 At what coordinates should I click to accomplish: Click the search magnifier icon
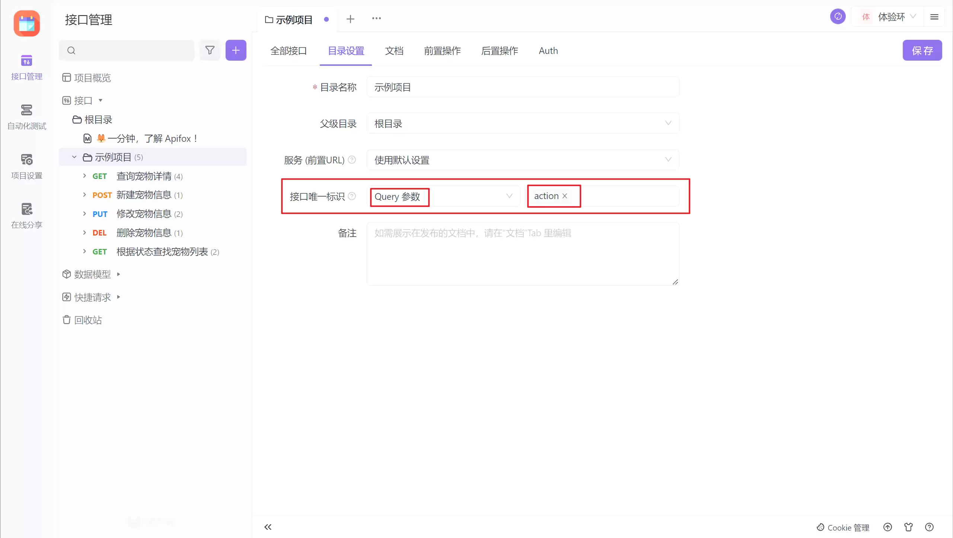(71, 50)
